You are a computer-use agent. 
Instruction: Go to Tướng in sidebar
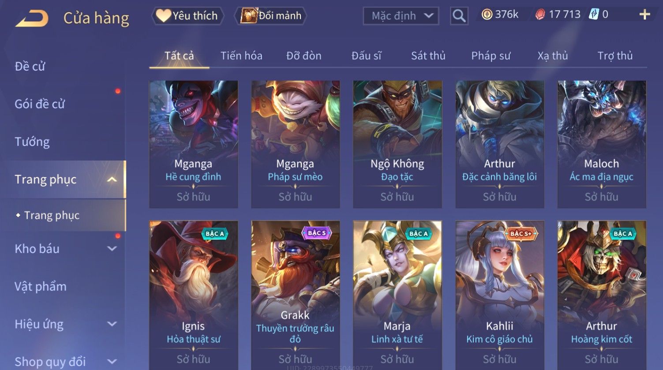[x=32, y=142]
